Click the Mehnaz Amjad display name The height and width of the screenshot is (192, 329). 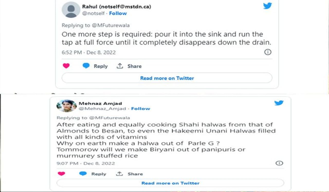(100, 103)
